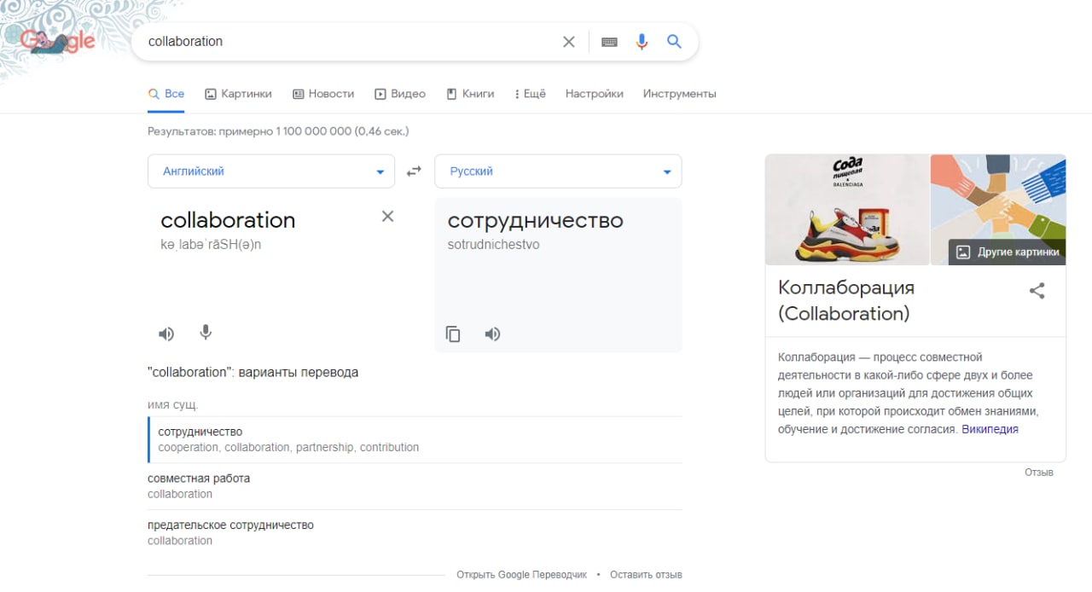
Task: Switch to Книги tab
Action: click(x=470, y=94)
